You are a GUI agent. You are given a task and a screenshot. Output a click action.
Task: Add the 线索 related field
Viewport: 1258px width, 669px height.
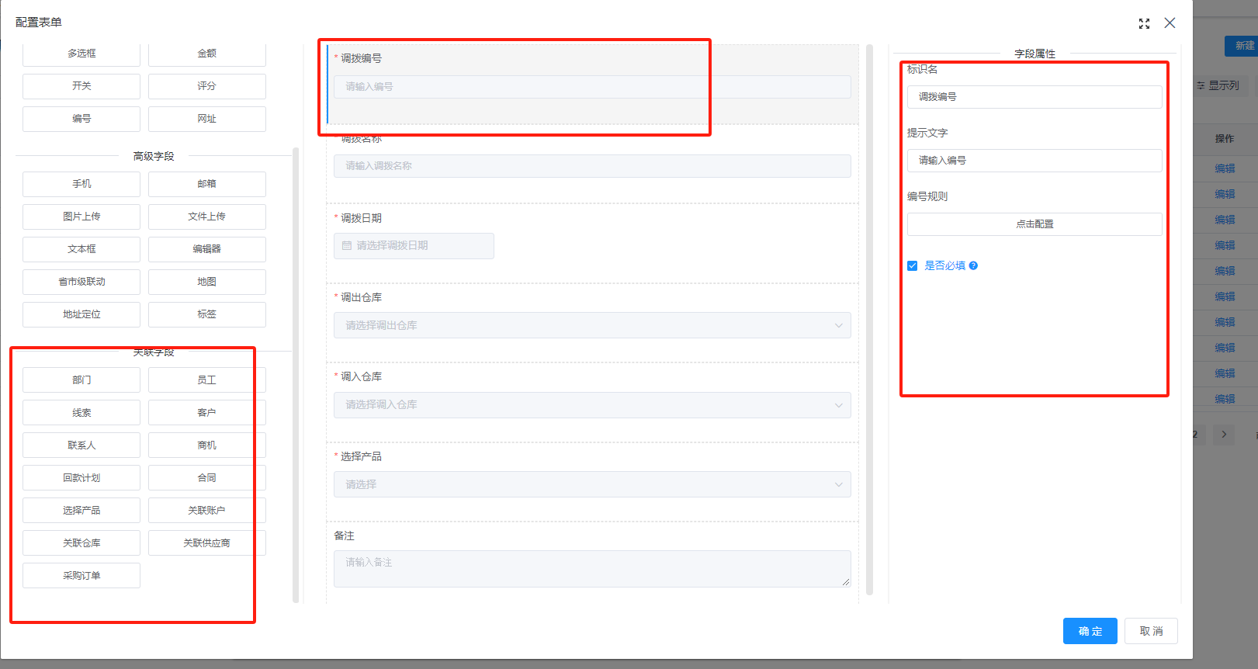[x=81, y=413]
